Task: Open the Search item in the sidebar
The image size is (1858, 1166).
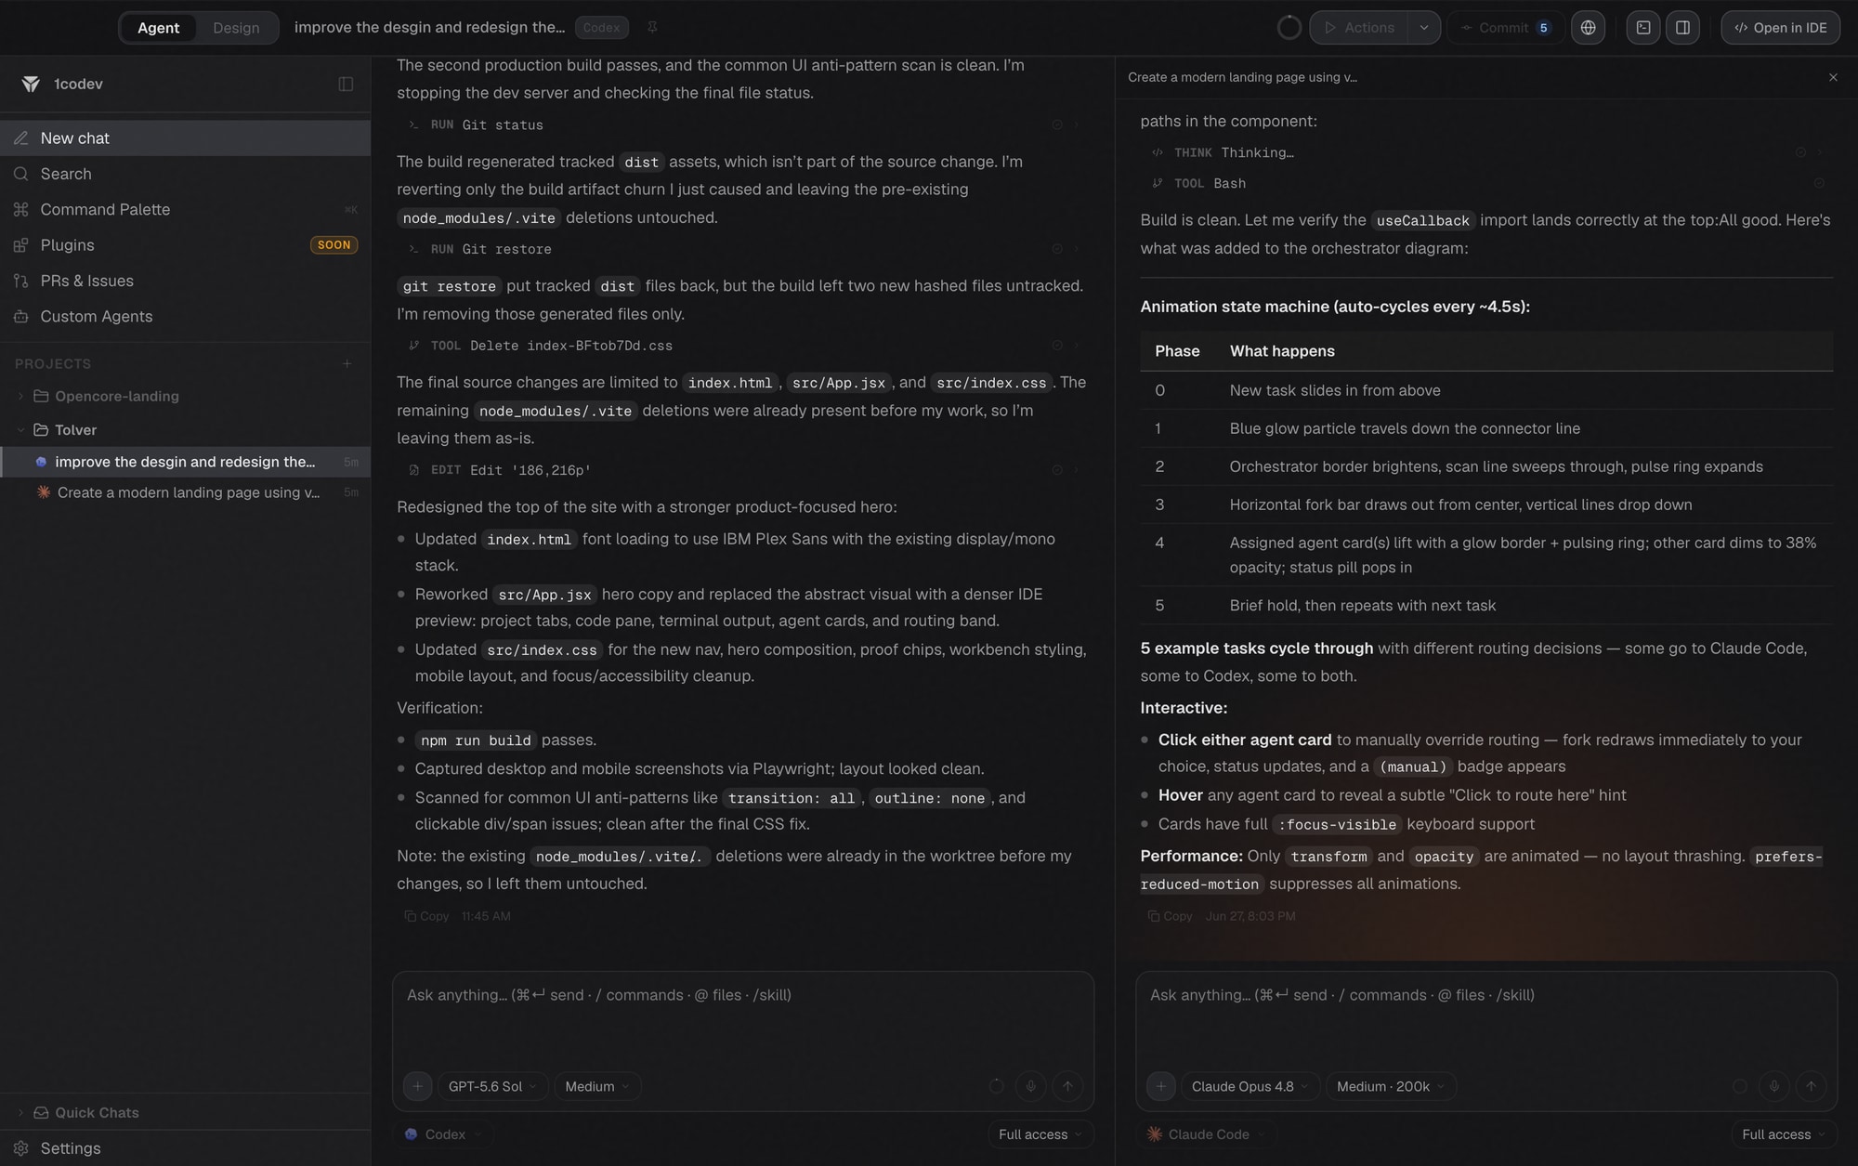Action: pos(186,174)
